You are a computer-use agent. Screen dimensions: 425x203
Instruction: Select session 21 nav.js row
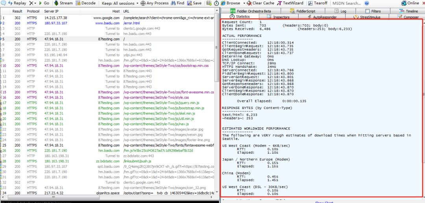pos(107,124)
